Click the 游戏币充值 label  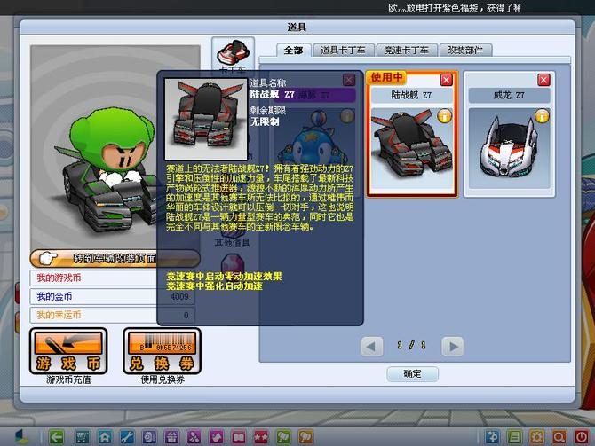[68, 379]
